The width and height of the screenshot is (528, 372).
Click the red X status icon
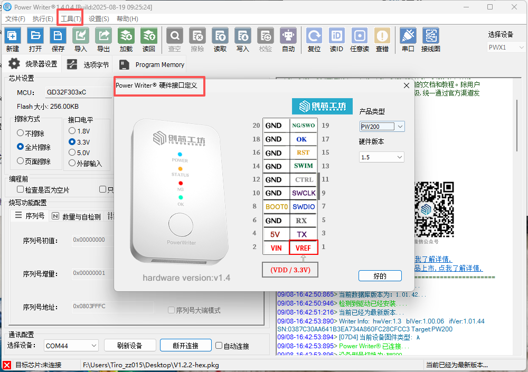tap(7, 365)
